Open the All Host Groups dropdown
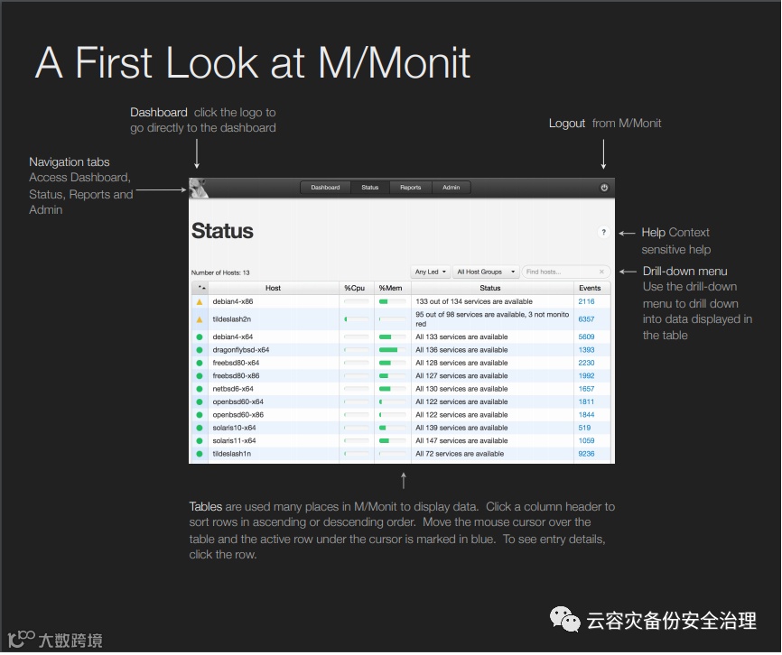Image resolution: width=782 pixels, height=655 pixels. click(486, 272)
